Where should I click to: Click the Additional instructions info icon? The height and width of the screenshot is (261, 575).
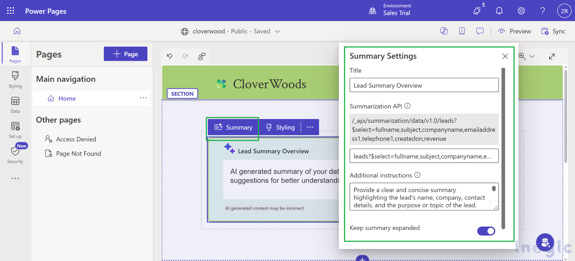point(417,175)
